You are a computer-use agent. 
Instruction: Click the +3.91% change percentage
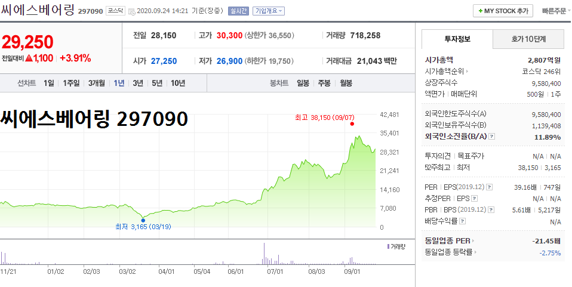click(x=75, y=58)
